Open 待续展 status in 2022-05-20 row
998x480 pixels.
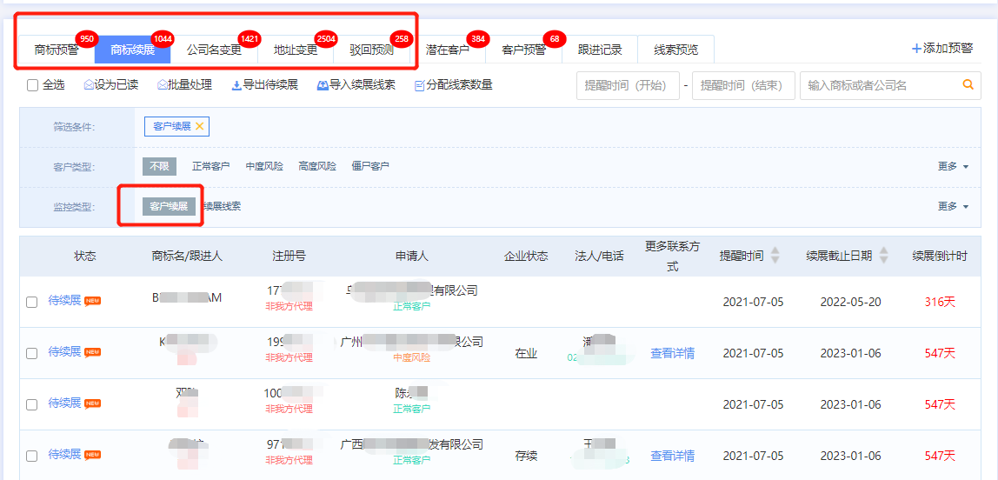point(65,301)
